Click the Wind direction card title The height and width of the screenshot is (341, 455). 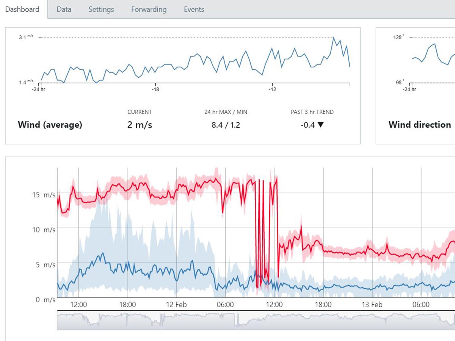pos(419,125)
